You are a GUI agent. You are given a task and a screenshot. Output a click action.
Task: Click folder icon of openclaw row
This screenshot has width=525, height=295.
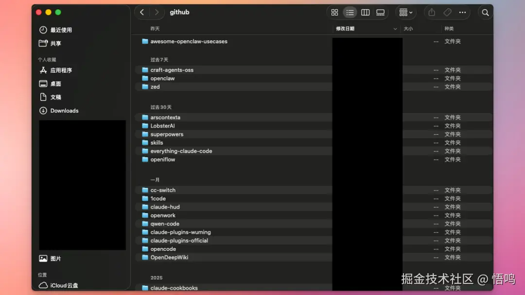[x=145, y=78]
